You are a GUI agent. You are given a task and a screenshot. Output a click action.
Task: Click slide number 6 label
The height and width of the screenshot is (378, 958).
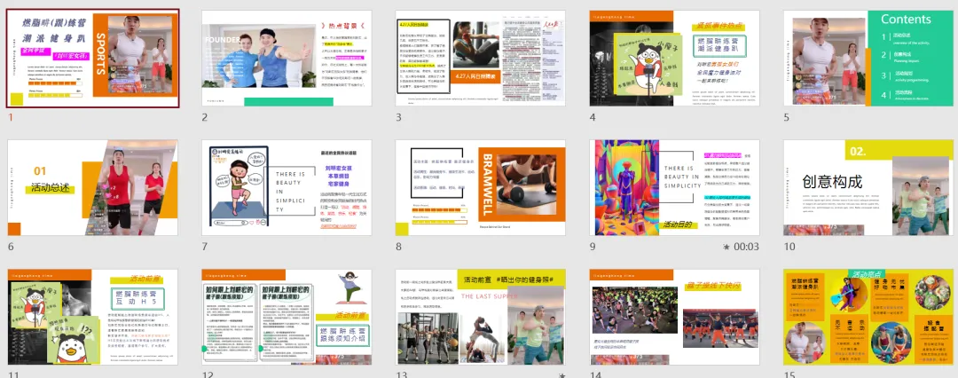pos(11,247)
